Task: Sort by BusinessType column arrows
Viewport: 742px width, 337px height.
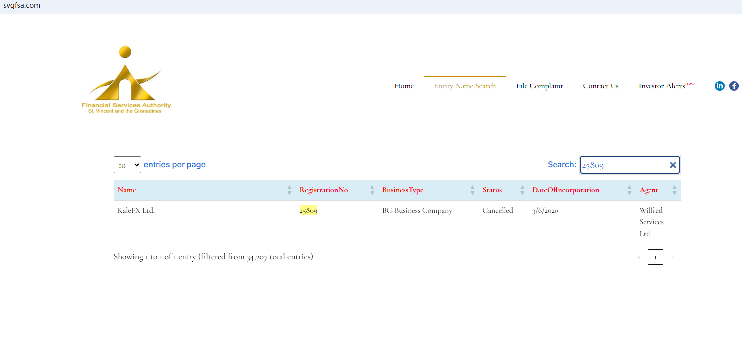Action: [472, 190]
